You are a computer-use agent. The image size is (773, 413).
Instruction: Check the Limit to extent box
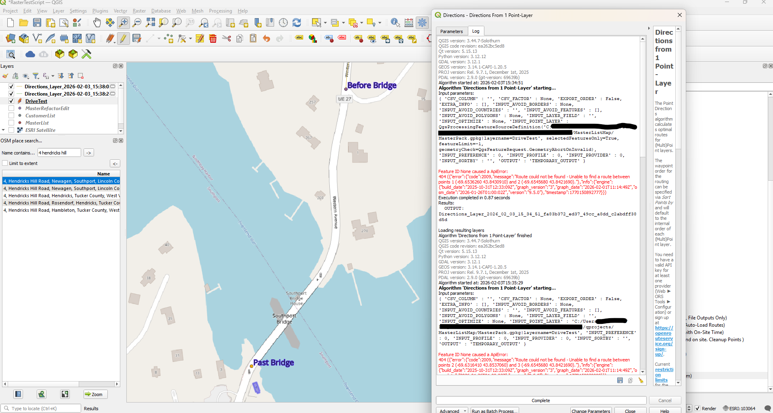5,163
